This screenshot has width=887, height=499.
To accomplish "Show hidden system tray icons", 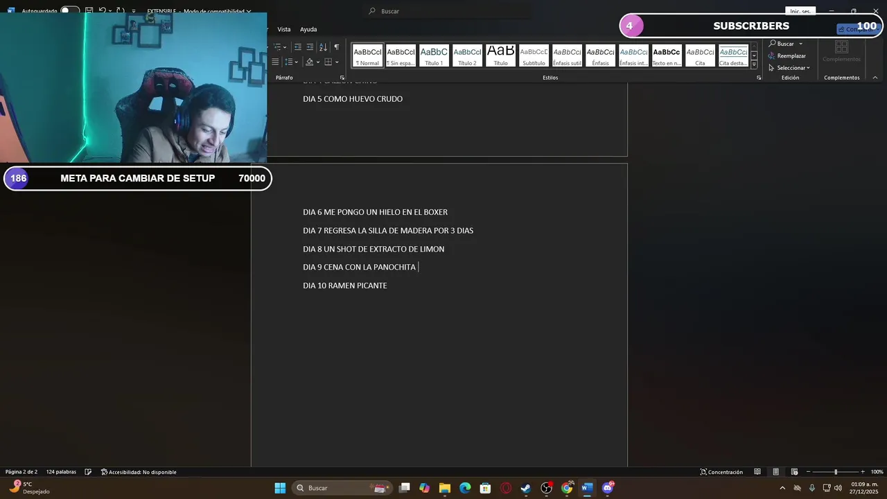I will click(782, 488).
